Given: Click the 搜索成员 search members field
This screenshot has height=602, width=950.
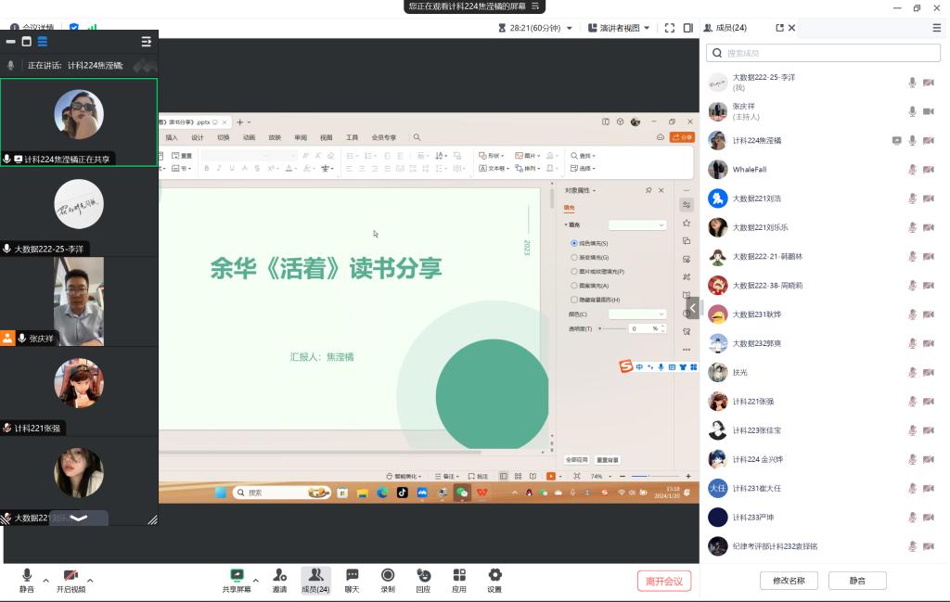Looking at the screenshot, I should [x=824, y=54].
